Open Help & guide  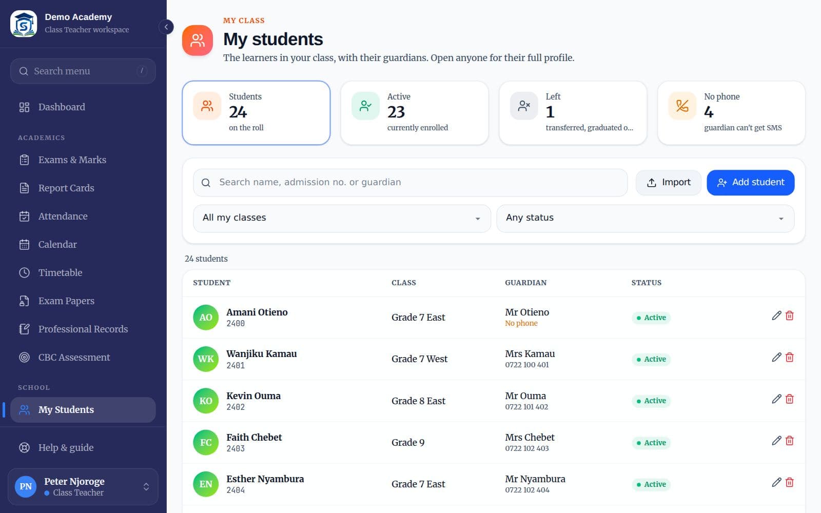click(83, 447)
